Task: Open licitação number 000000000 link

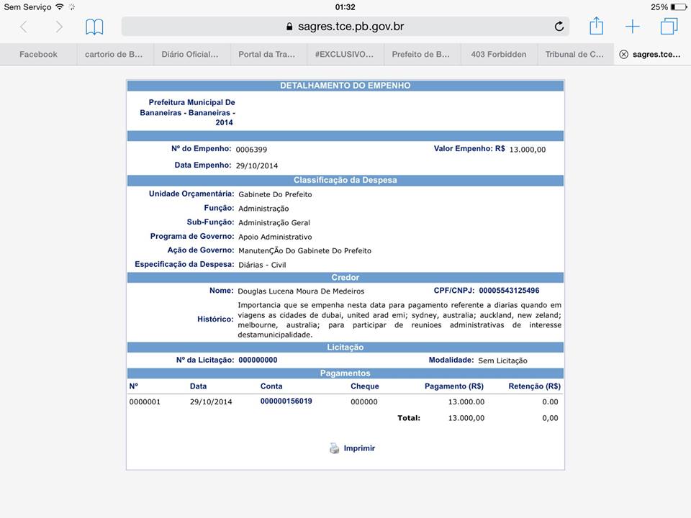Action: point(258,360)
